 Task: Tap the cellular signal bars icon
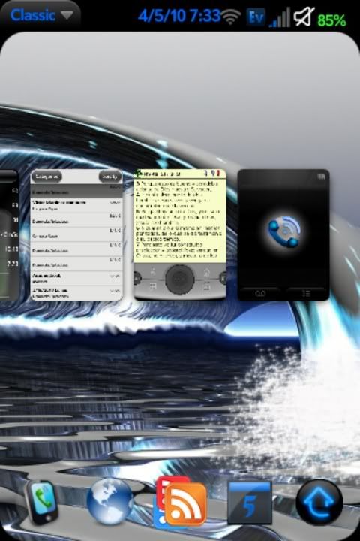coord(279,17)
